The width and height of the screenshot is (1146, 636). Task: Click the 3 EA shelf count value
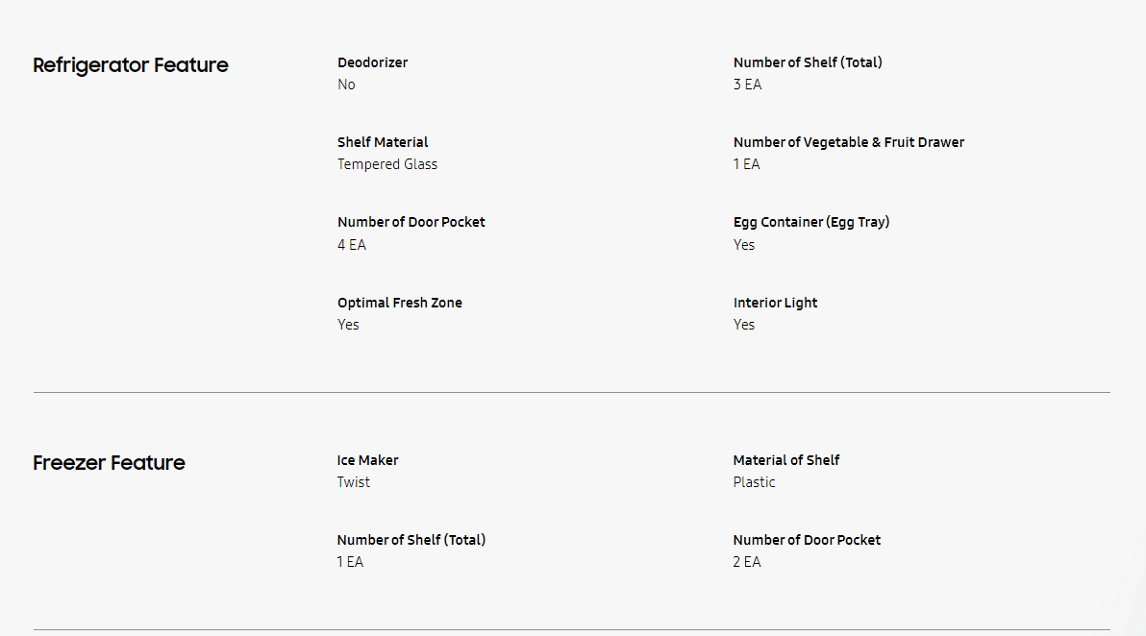(747, 85)
